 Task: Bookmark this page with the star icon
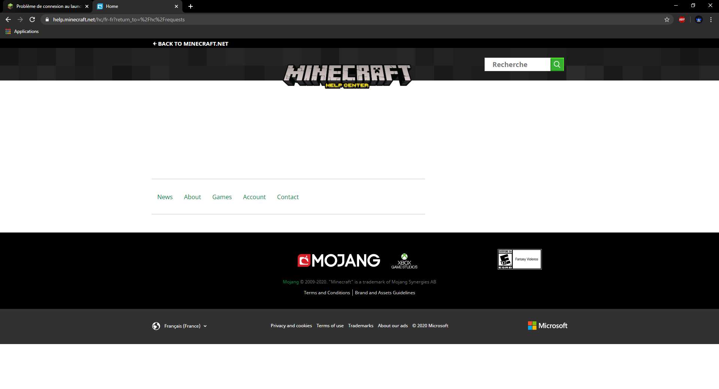(667, 19)
